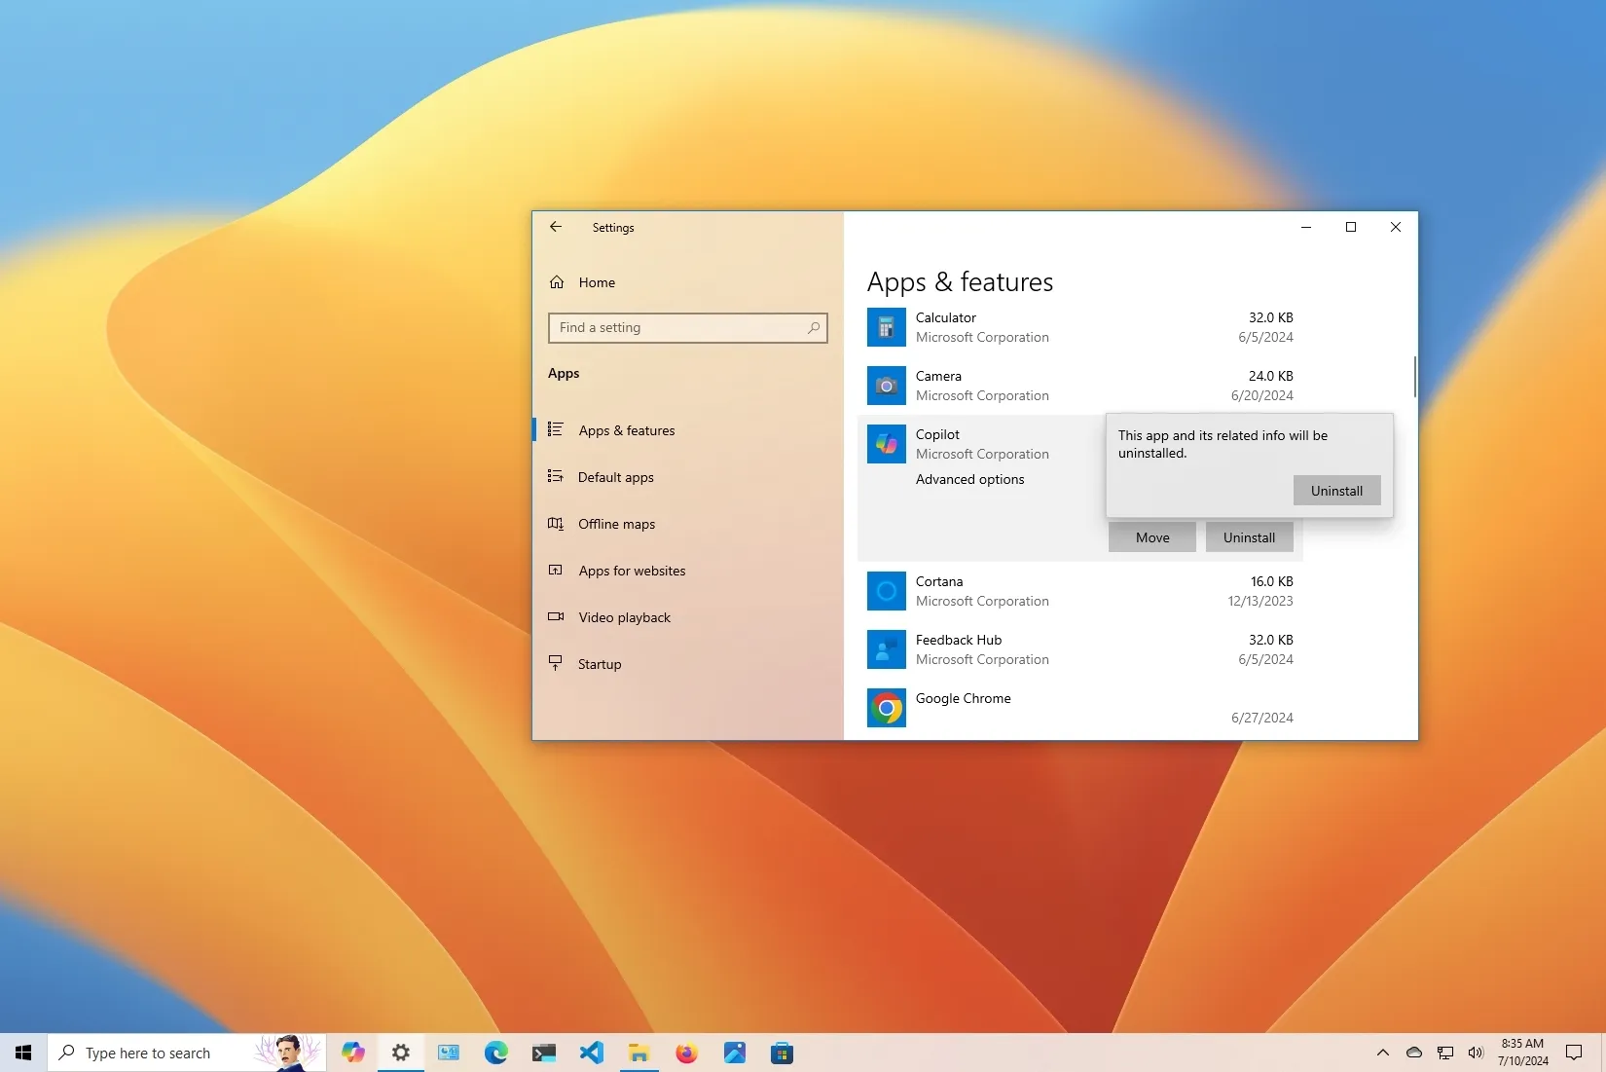This screenshot has width=1606, height=1072.
Task: Click the OneDrive cloud icon in the tray
Action: coord(1413,1053)
